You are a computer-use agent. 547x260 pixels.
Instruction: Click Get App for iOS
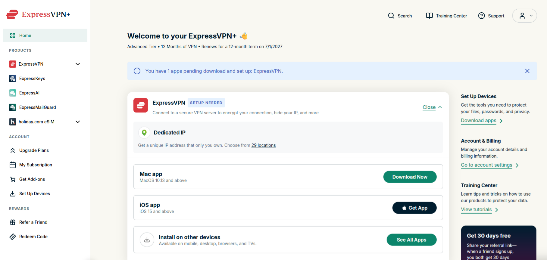[x=414, y=208]
